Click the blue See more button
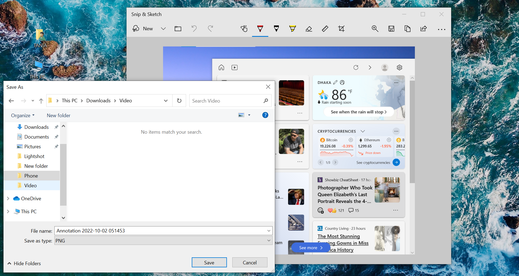The height and width of the screenshot is (276, 519). click(311, 248)
